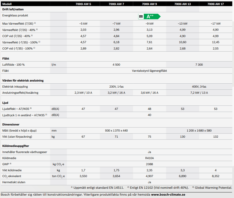This screenshot has height=198, width=234.
Task: Click the Köldmedieuppgifter section heading
Action: pyautogui.click(x=15, y=146)
